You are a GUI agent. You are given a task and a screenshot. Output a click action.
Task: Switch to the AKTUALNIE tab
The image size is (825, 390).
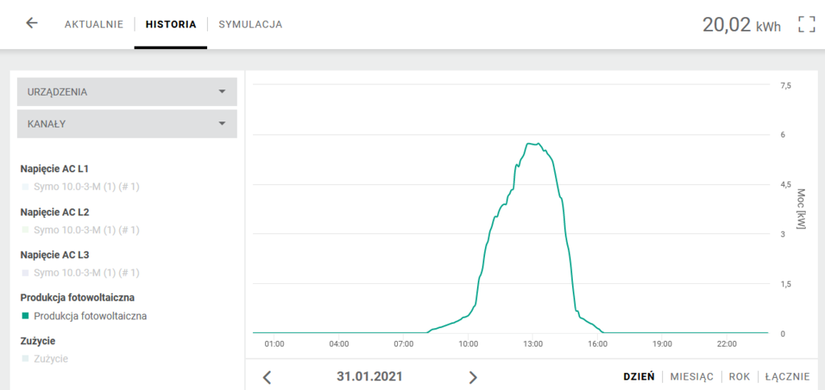point(93,24)
